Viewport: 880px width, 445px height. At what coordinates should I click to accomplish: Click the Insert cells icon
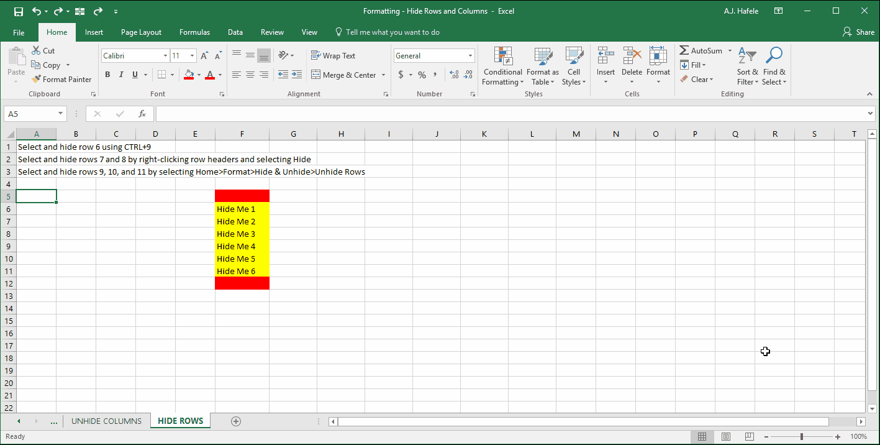click(x=606, y=55)
